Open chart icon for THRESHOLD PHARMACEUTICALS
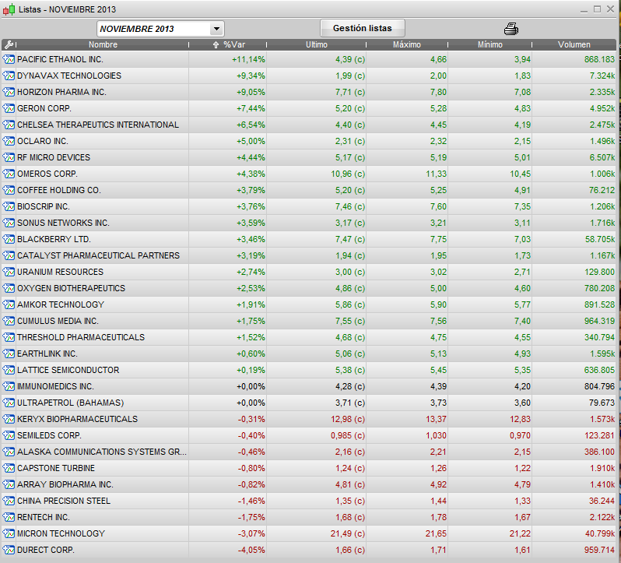This screenshot has width=621, height=563. tap(9, 337)
